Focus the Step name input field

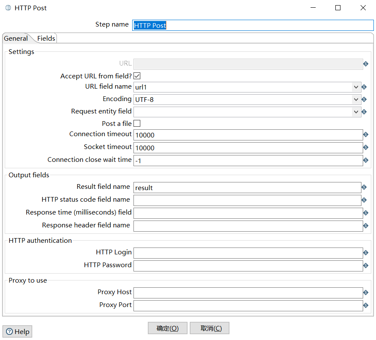point(253,25)
